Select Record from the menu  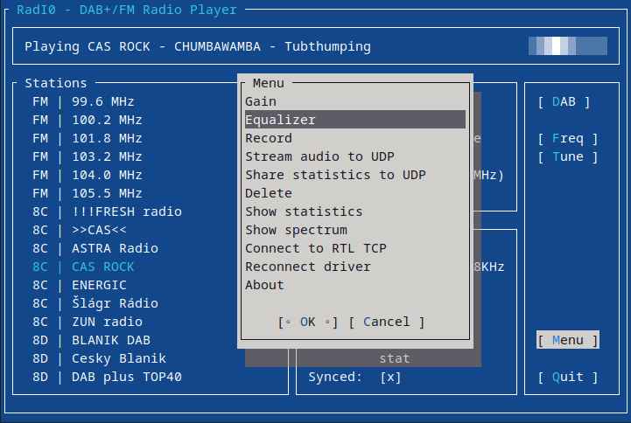coord(355,138)
